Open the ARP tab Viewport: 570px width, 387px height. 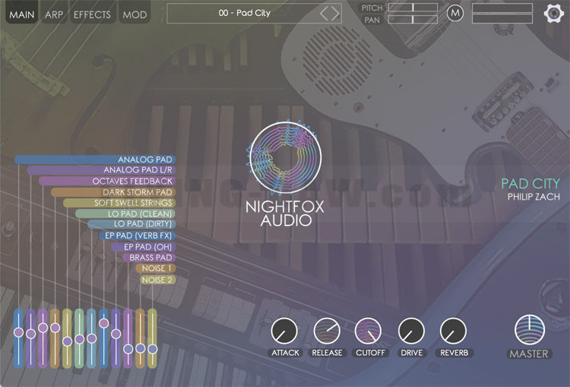pyautogui.click(x=54, y=14)
